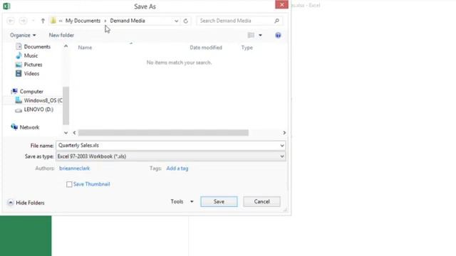This screenshot has height=256, width=456.
Task: Refresh the Demand Media folder
Action: pos(185,21)
